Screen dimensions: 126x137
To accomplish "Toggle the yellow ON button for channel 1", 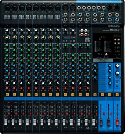I will click(7, 95).
